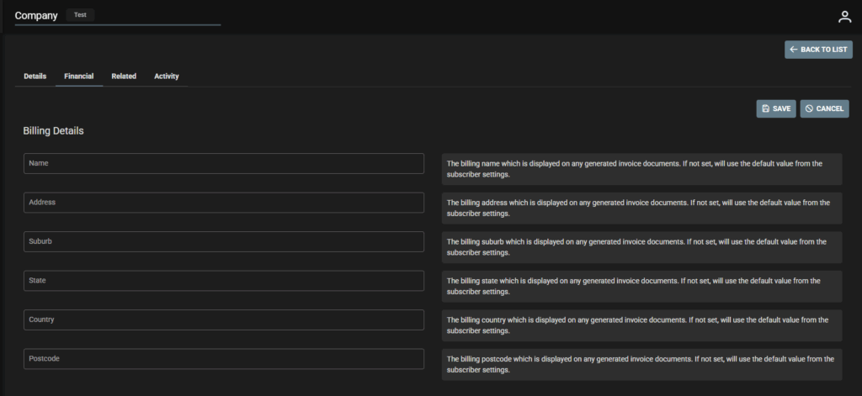This screenshot has width=862, height=396.
Task: Click the Country input field
Action: [x=223, y=319]
